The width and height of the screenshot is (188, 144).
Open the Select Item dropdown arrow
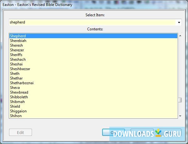tap(179, 23)
